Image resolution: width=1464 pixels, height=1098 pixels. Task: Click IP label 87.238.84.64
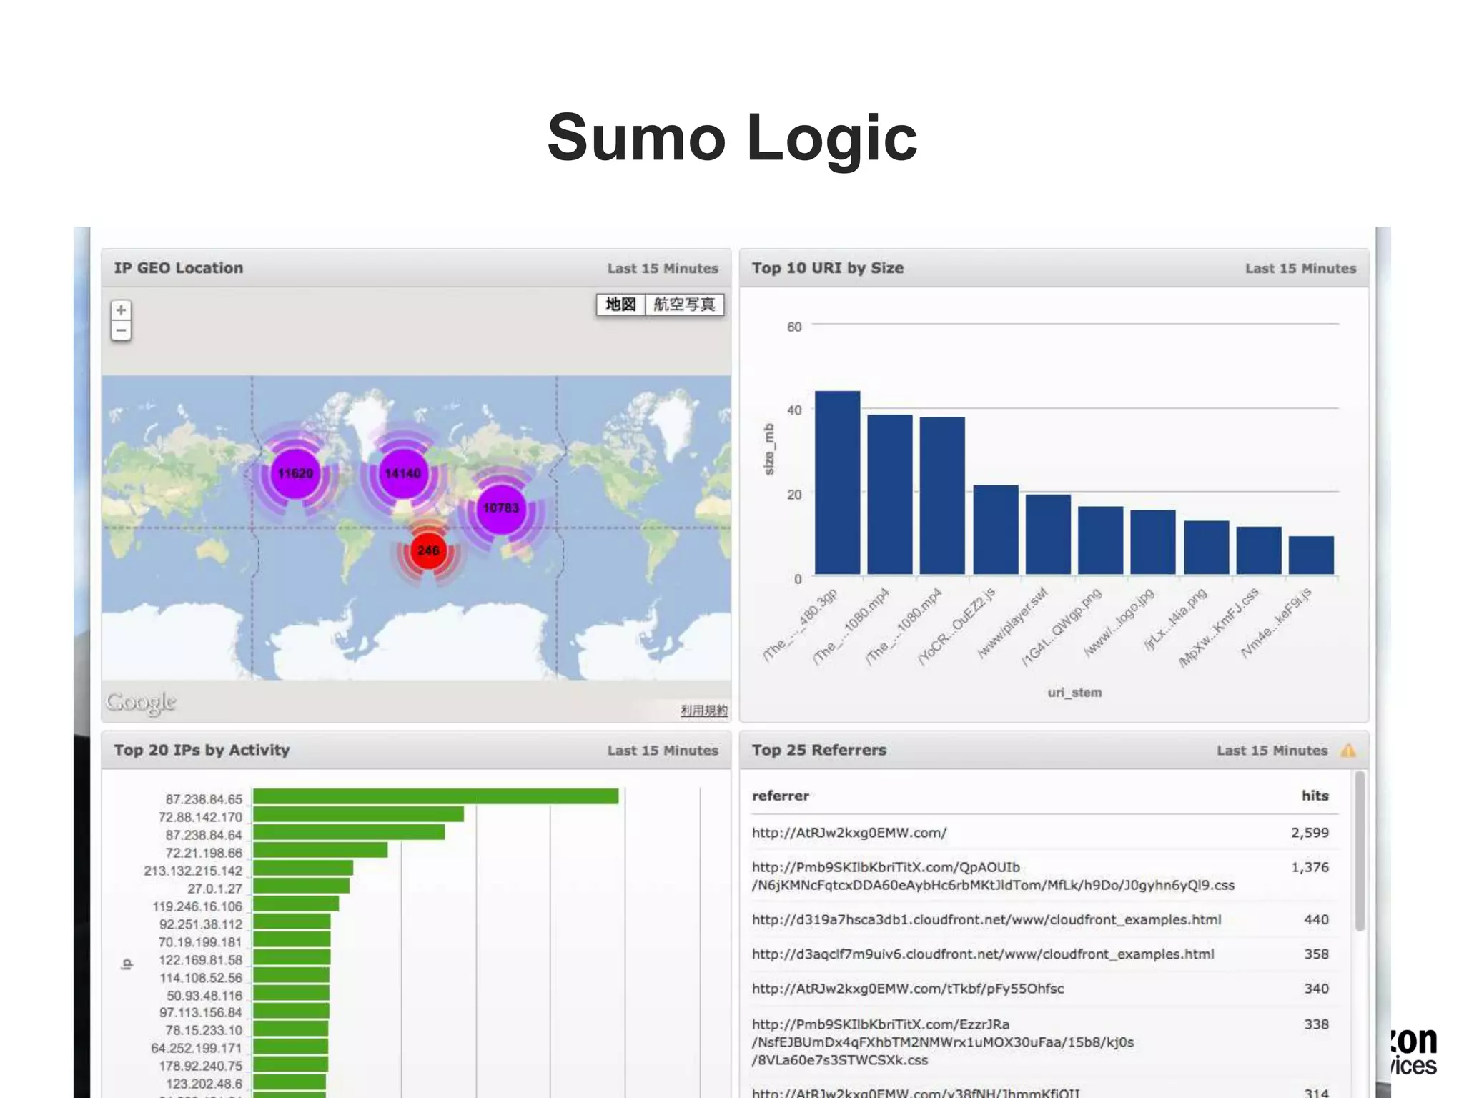click(204, 835)
